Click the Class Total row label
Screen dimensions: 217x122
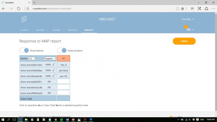coord(26,99)
